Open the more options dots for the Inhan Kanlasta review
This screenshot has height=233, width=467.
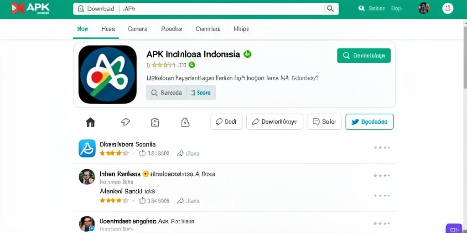point(382,175)
